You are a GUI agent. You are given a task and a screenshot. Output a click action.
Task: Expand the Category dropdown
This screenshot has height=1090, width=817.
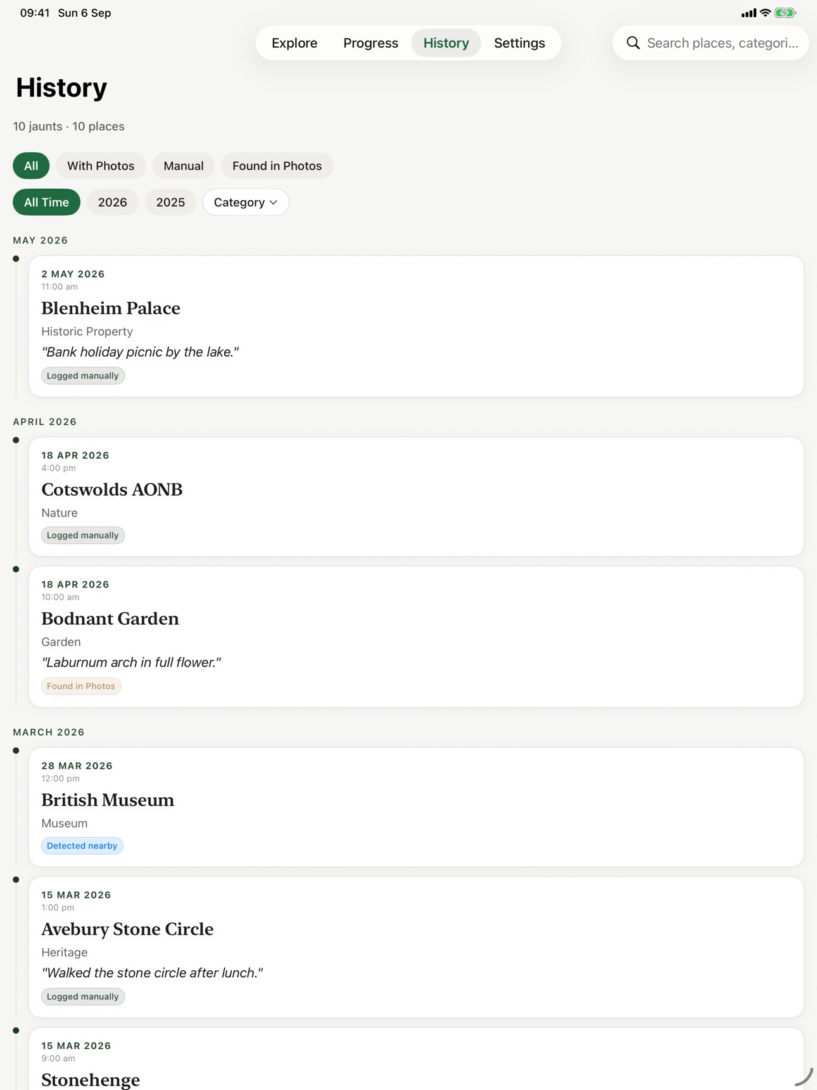coord(246,202)
